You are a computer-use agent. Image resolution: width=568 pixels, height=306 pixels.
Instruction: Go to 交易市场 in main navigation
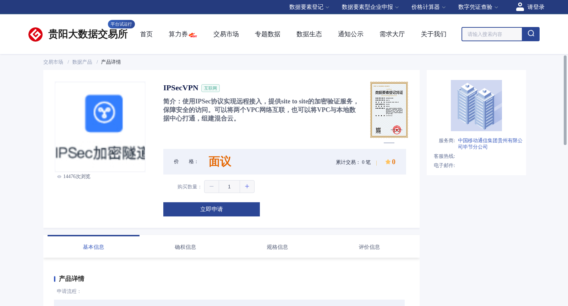coord(226,34)
